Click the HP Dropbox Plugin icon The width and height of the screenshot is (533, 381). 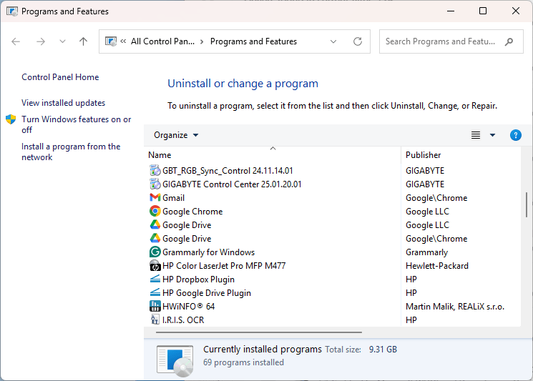click(x=155, y=279)
